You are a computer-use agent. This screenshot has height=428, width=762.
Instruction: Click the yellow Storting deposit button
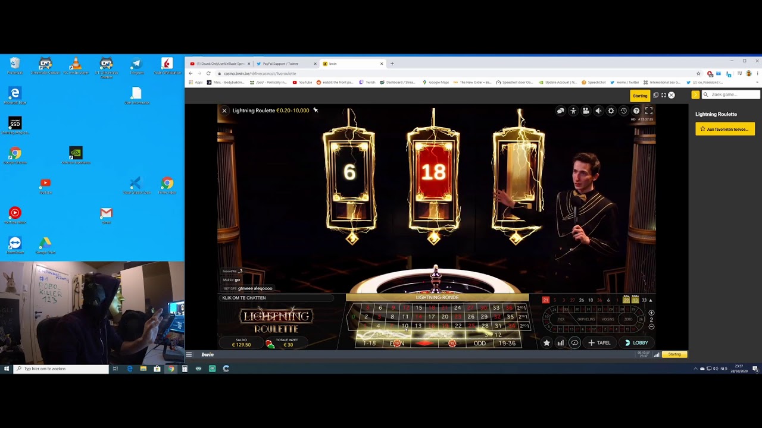(640, 95)
